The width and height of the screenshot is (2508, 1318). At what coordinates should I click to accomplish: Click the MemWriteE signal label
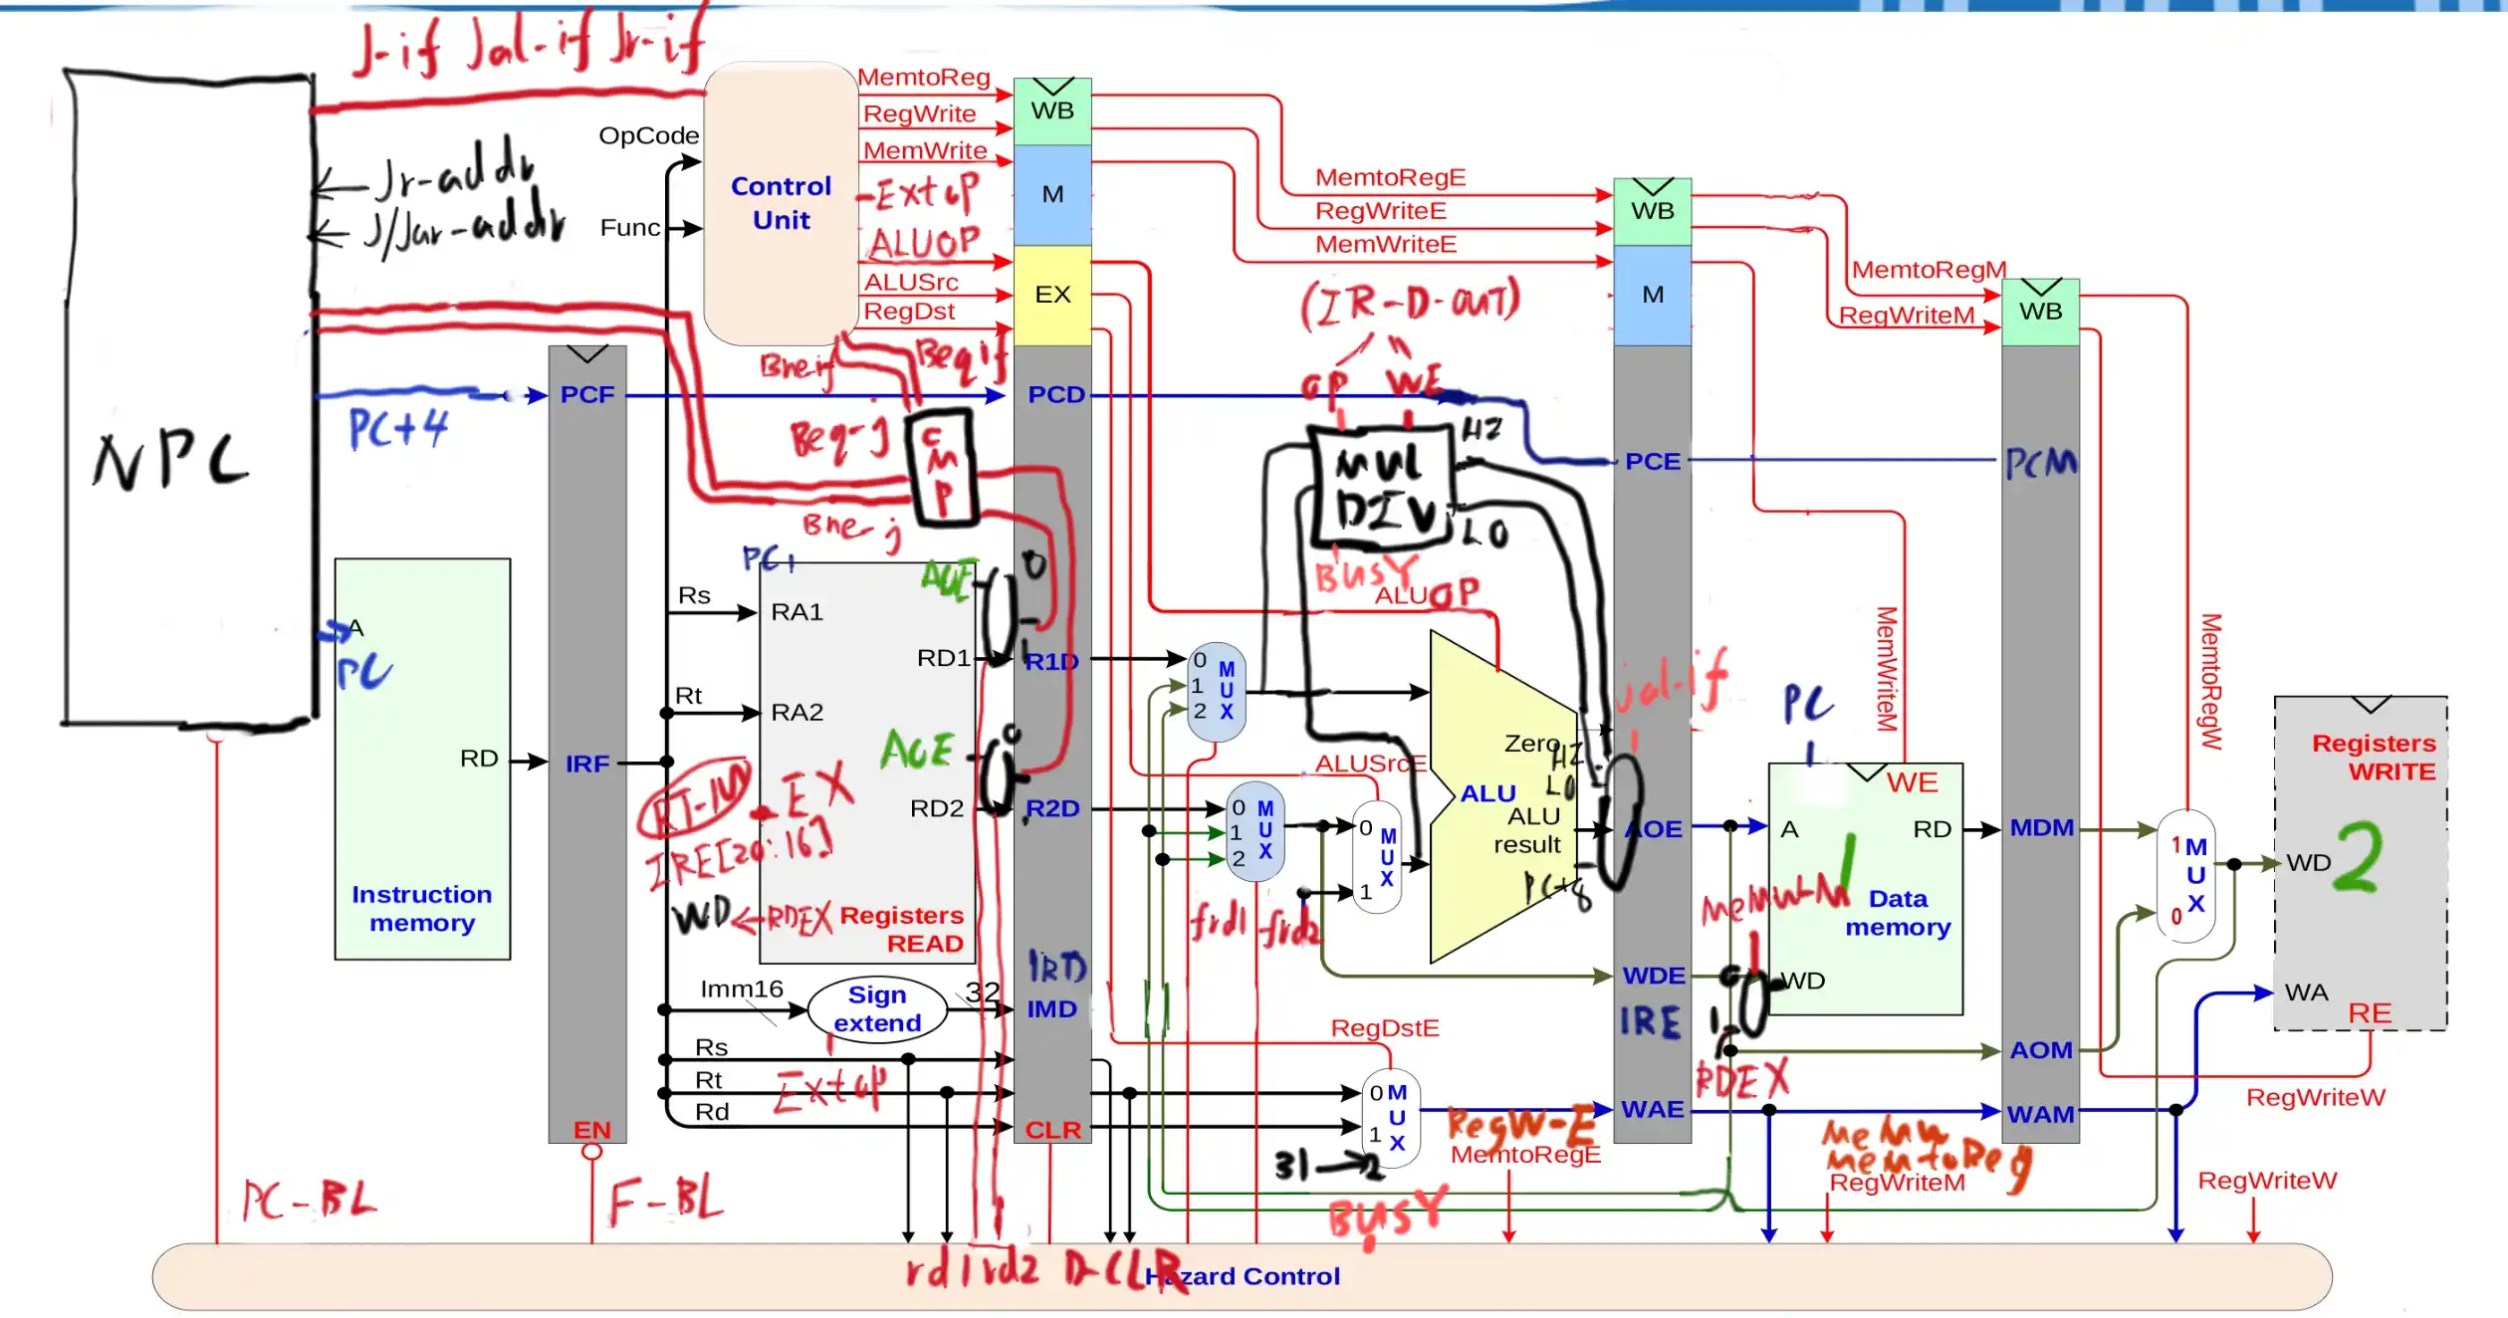(x=1386, y=244)
